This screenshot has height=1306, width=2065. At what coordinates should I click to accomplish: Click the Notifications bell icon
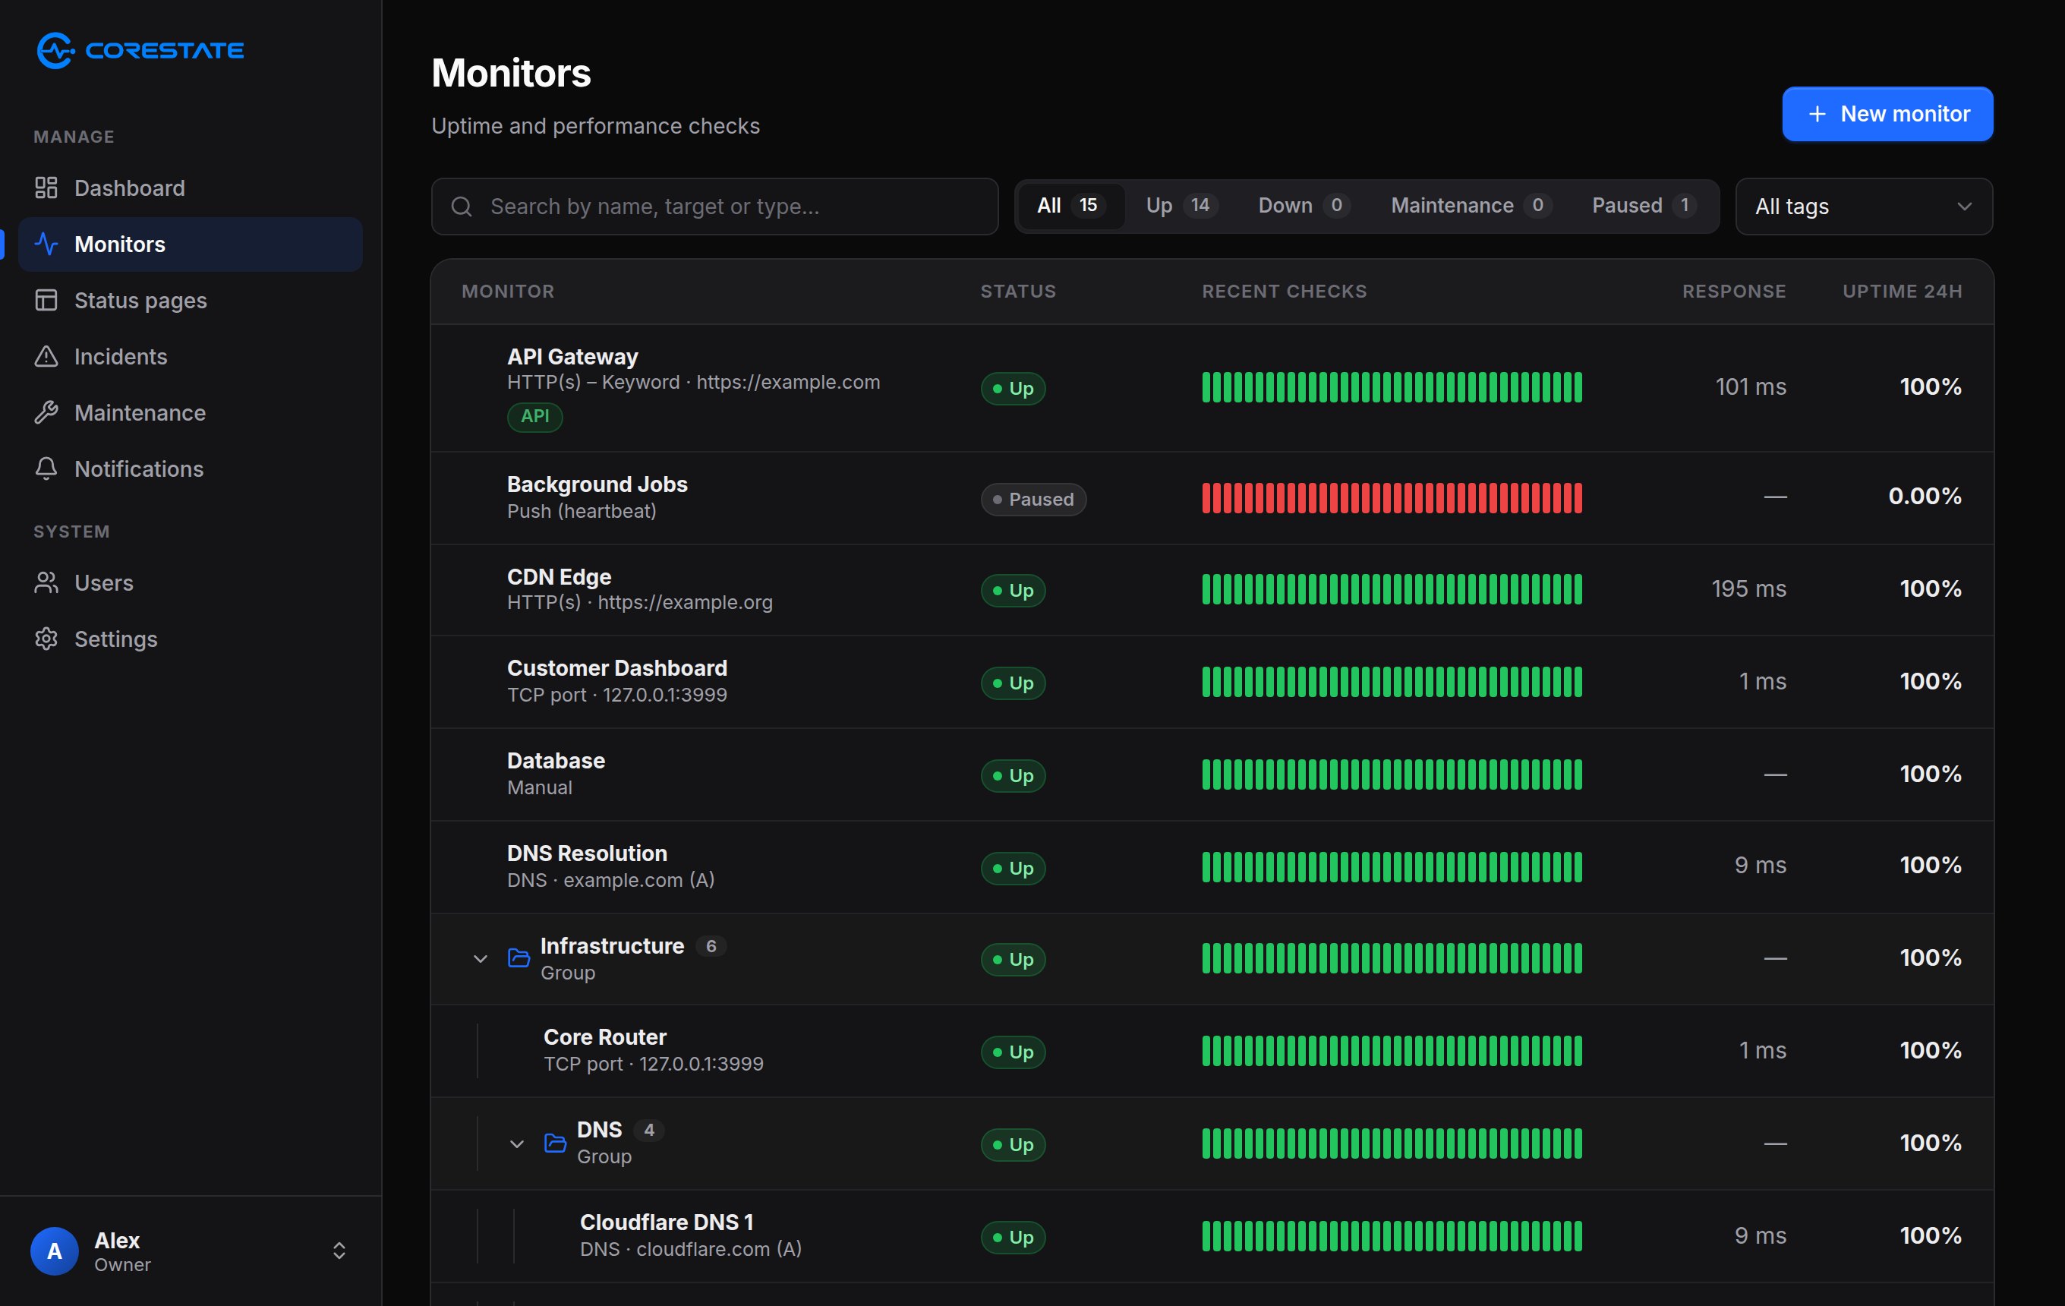(x=46, y=469)
